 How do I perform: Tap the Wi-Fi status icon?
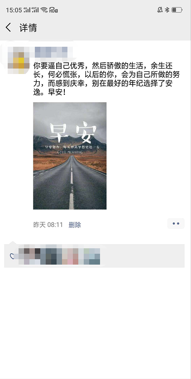pos(44,10)
